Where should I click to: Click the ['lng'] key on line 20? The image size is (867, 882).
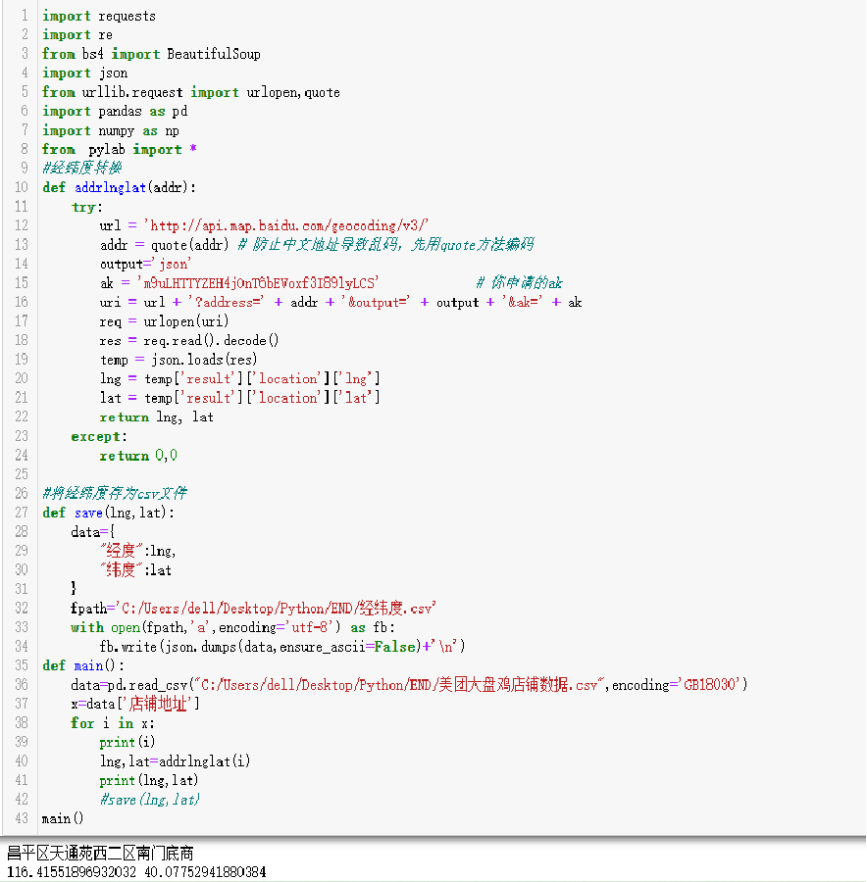356,379
